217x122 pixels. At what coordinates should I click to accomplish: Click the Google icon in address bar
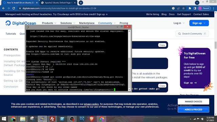tap(173, 8)
